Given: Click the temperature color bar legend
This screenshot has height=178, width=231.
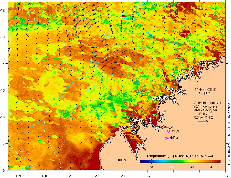Looking at the screenshot, I should [180, 162].
